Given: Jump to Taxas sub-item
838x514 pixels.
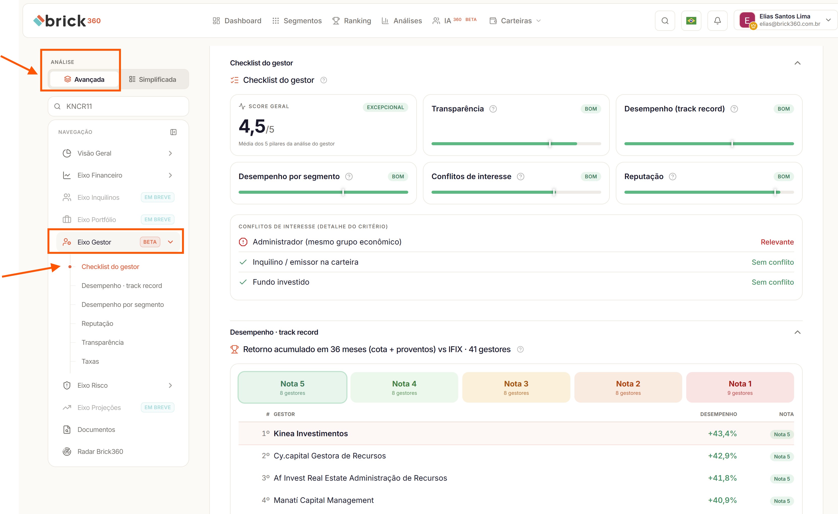Looking at the screenshot, I should pos(90,362).
